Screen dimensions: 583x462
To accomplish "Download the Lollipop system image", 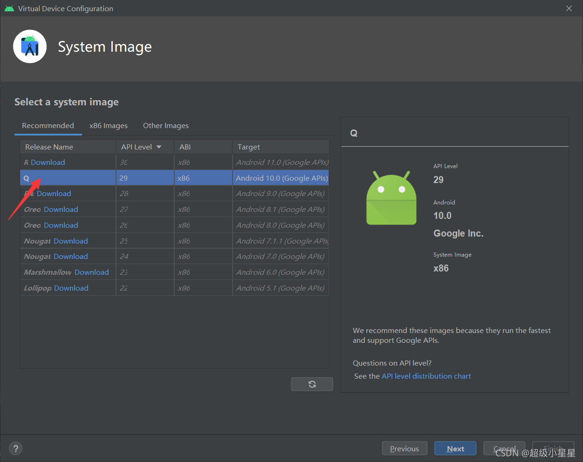I will (x=71, y=288).
